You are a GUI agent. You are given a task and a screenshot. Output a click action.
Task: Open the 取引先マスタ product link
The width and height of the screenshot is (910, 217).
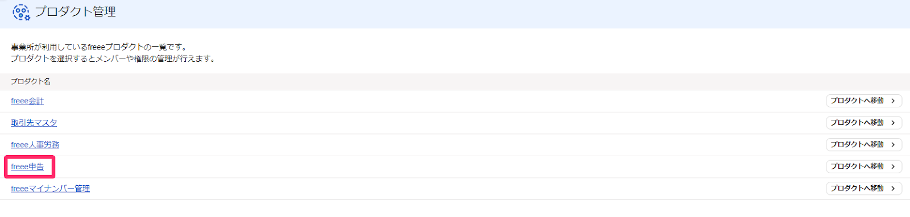tap(34, 123)
